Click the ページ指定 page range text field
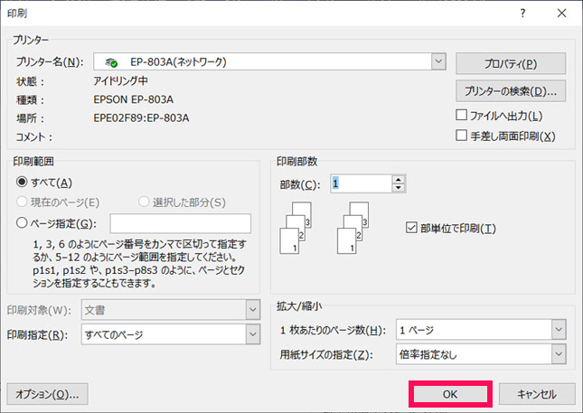 [180, 223]
